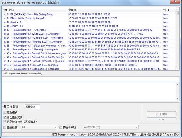The height and width of the screenshot is (138, 182).
Task: Click inside the empty log text area
Action: click(89, 91)
